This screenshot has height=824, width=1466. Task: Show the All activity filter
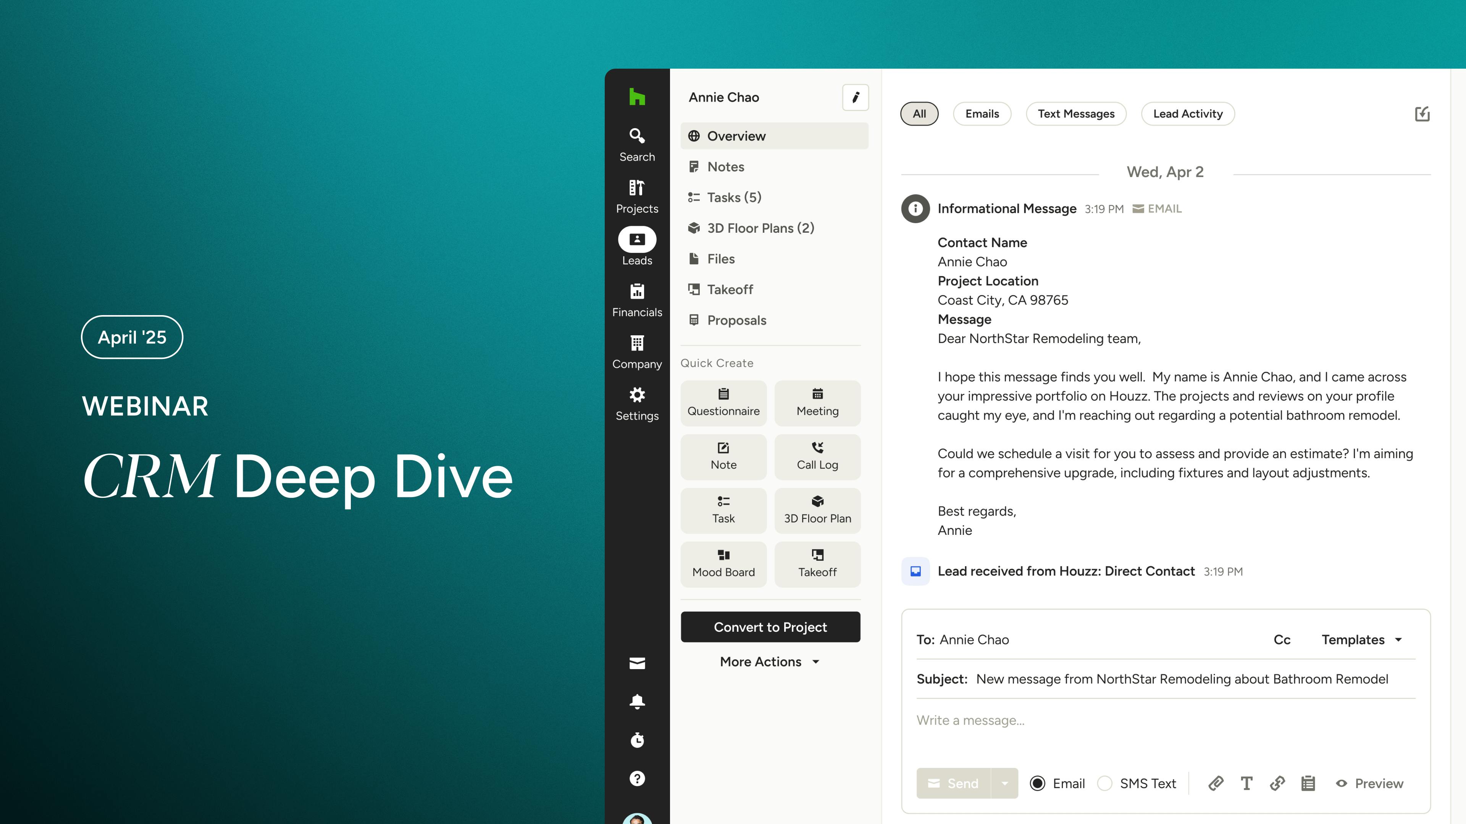pyautogui.click(x=919, y=114)
